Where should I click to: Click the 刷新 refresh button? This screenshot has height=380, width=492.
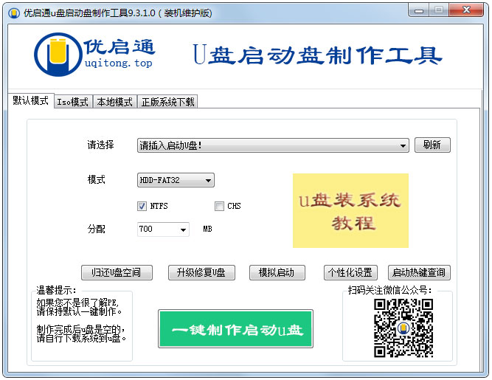tap(432, 145)
